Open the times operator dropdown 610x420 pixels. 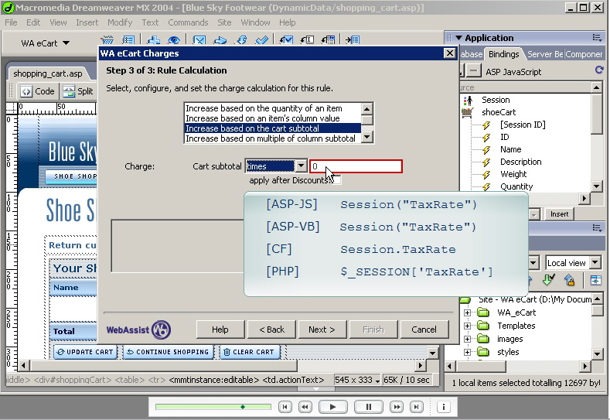[301, 166]
